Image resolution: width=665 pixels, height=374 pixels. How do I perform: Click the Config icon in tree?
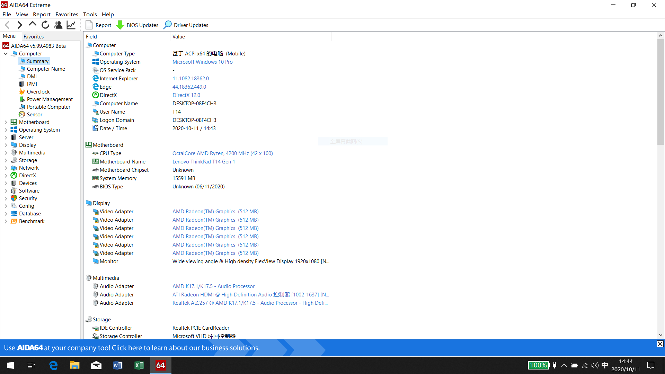14,206
